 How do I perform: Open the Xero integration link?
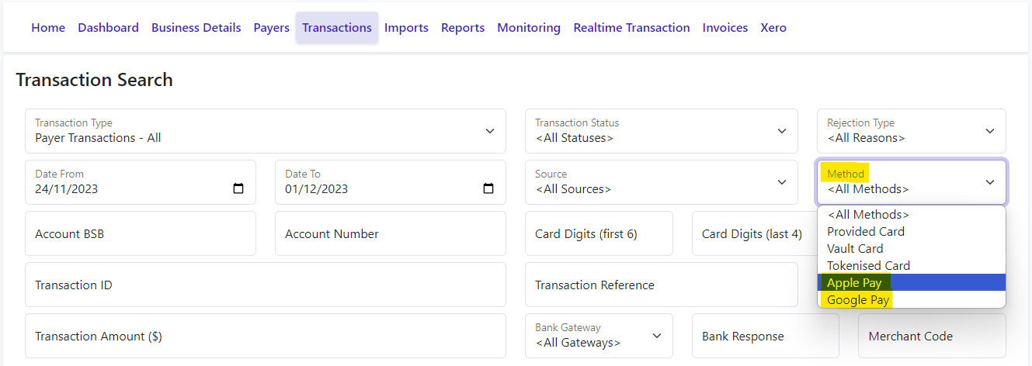[773, 28]
